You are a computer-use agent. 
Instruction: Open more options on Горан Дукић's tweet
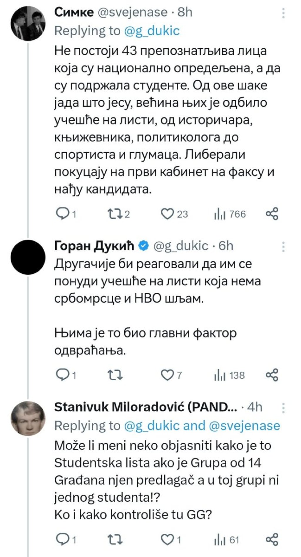click(x=283, y=247)
